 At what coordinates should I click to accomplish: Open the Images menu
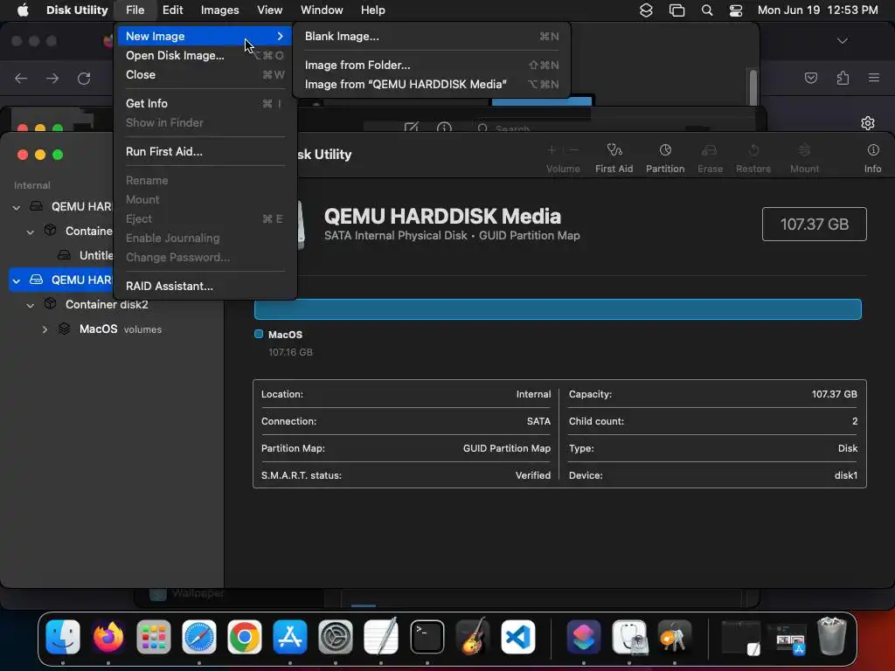219,10
